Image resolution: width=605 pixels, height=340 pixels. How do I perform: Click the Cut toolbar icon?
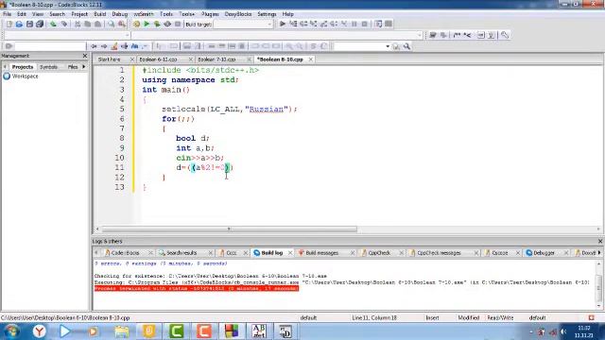pyautogui.click(x=78, y=24)
